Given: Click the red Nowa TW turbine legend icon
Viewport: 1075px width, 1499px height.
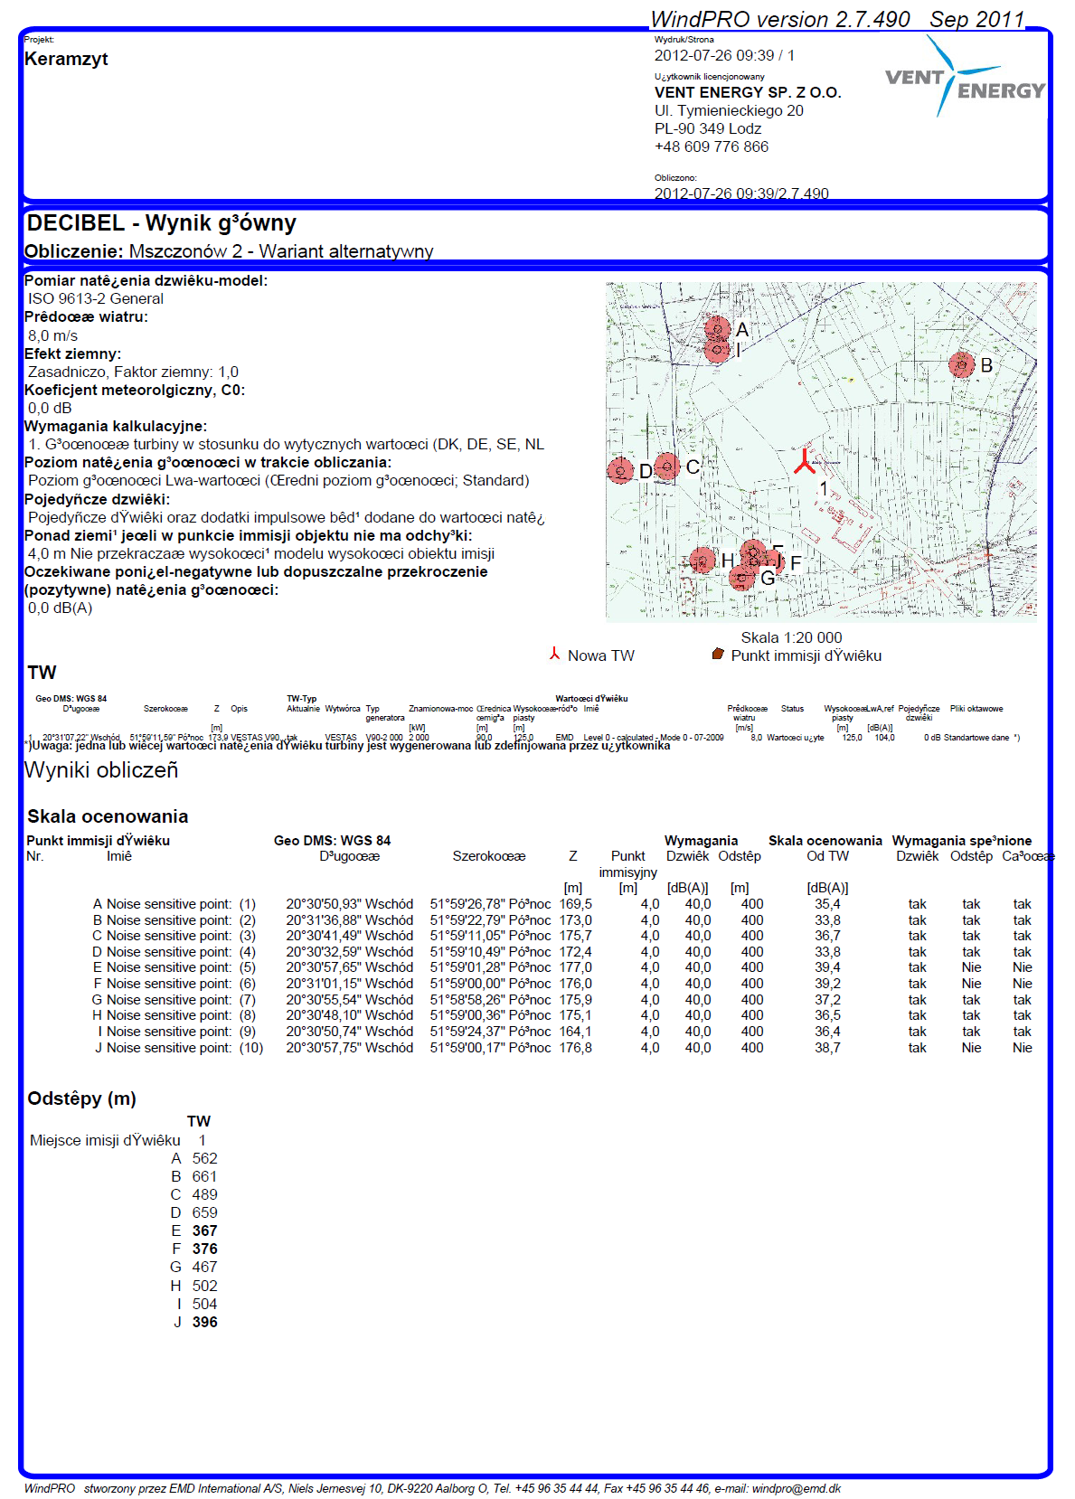Looking at the screenshot, I should (555, 654).
